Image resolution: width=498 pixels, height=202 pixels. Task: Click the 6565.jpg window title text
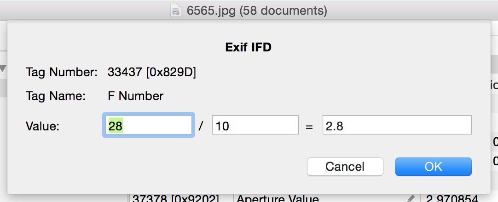(257, 11)
